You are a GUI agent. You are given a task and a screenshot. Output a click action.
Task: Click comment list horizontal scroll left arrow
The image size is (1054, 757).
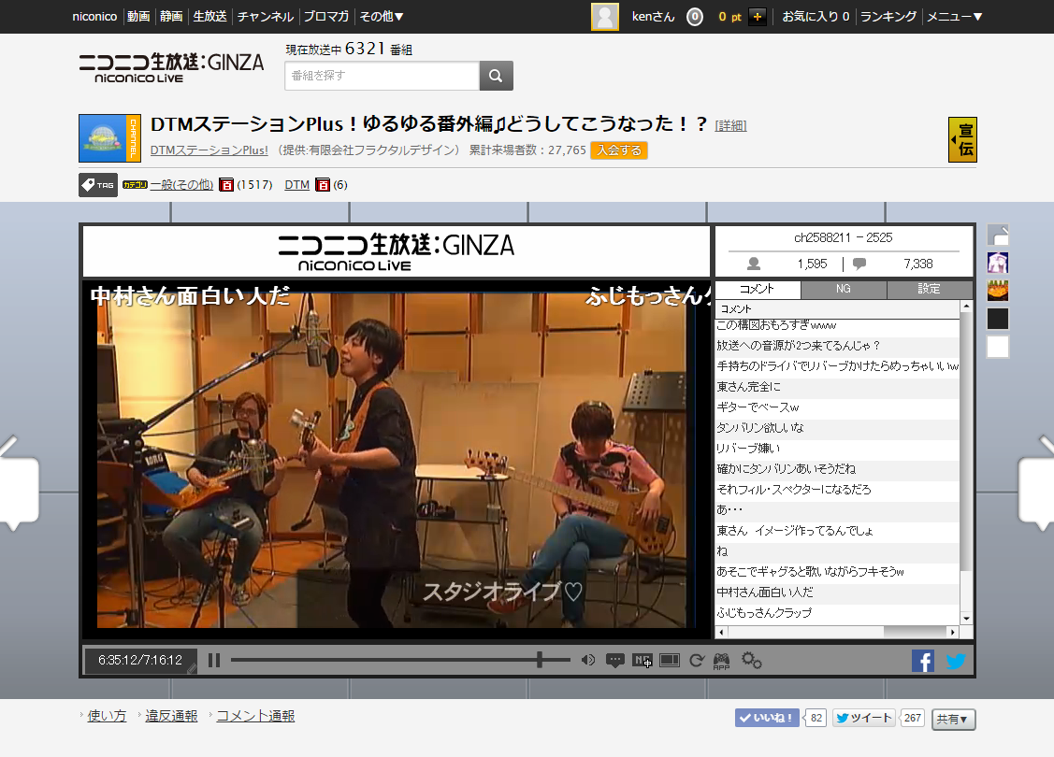click(722, 632)
